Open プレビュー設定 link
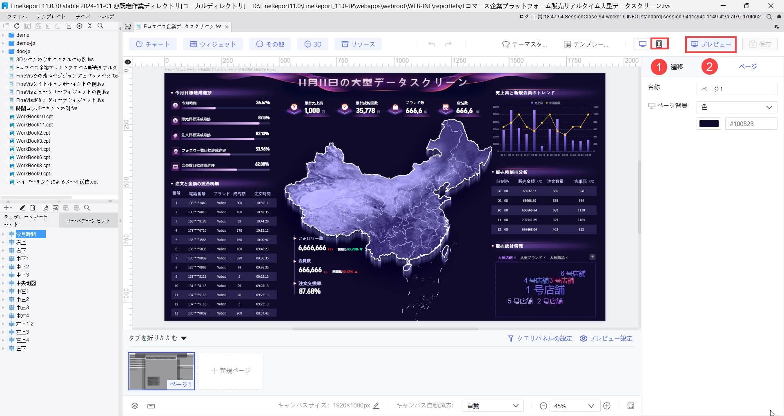The height and width of the screenshot is (416, 784). [x=606, y=339]
